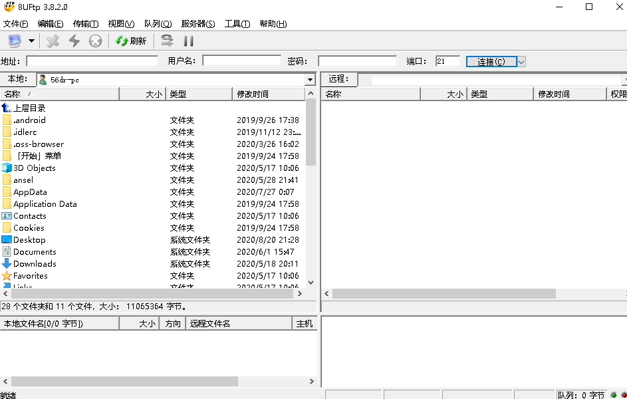Viewport: 627px width, 399px height.
Task: Click the green status indicator icon
Action: [614, 395]
